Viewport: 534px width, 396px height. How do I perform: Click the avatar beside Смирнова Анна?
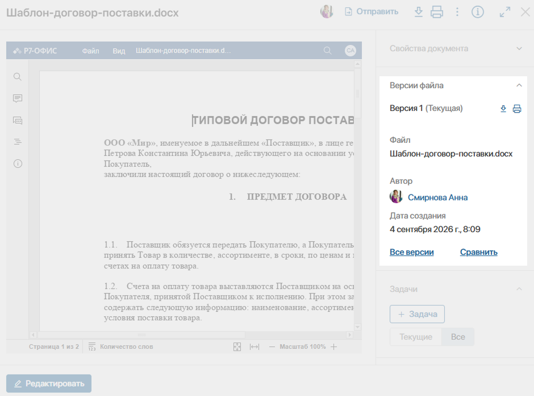(x=396, y=197)
